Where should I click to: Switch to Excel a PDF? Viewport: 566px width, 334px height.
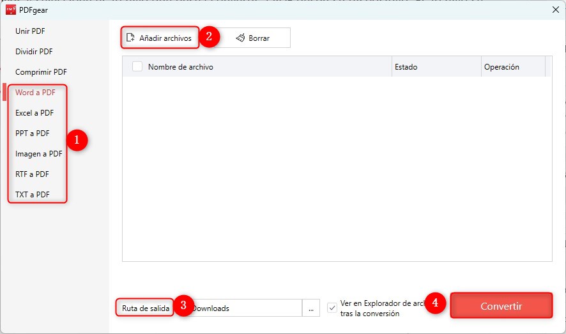coord(34,113)
